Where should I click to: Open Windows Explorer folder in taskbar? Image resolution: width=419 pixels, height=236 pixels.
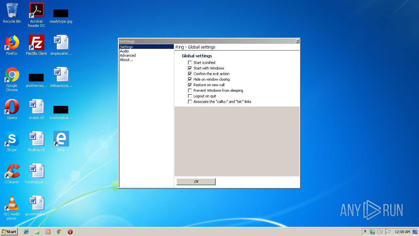(x=37, y=232)
